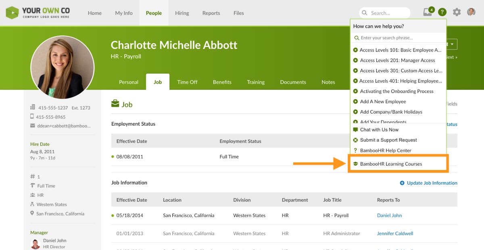The height and width of the screenshot is (250, 484).
Task: Open the settings gear icon
Action: [x=457, y=12]
